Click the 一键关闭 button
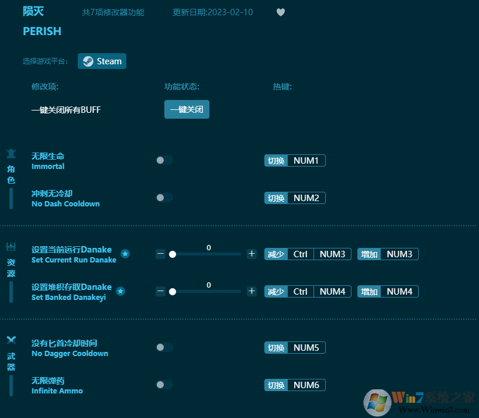Screen dimensions: 479x418 click(x=187, y=109)
